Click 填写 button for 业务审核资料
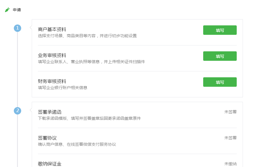This screenshot has height=167, width=272. [x=220, y=56]
